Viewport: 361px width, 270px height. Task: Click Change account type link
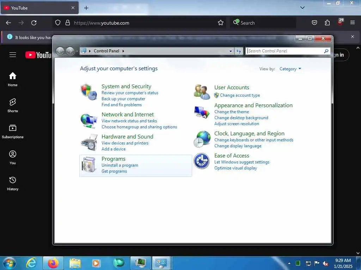pos(240,95)
